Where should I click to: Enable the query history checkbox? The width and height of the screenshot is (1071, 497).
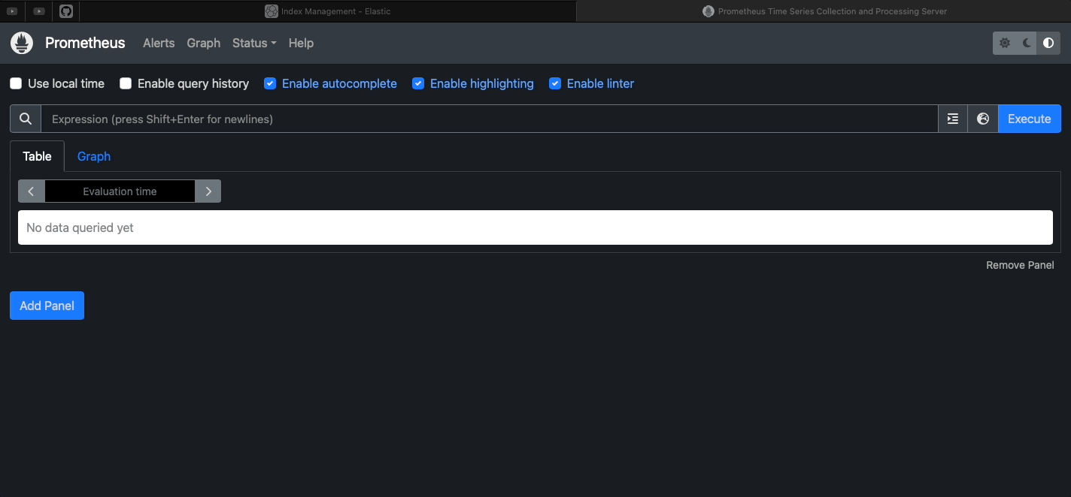(x=126, y=83)
